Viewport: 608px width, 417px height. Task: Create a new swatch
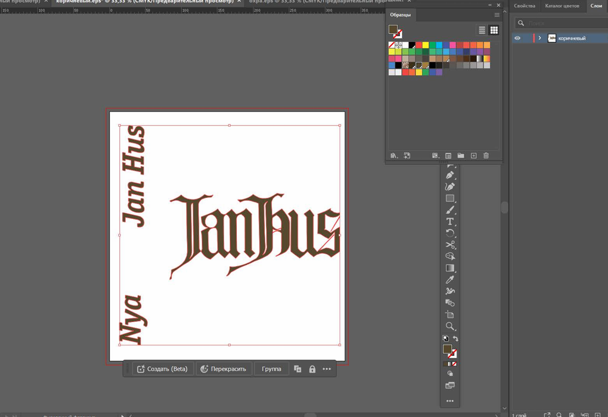click(x=474, y=156)
